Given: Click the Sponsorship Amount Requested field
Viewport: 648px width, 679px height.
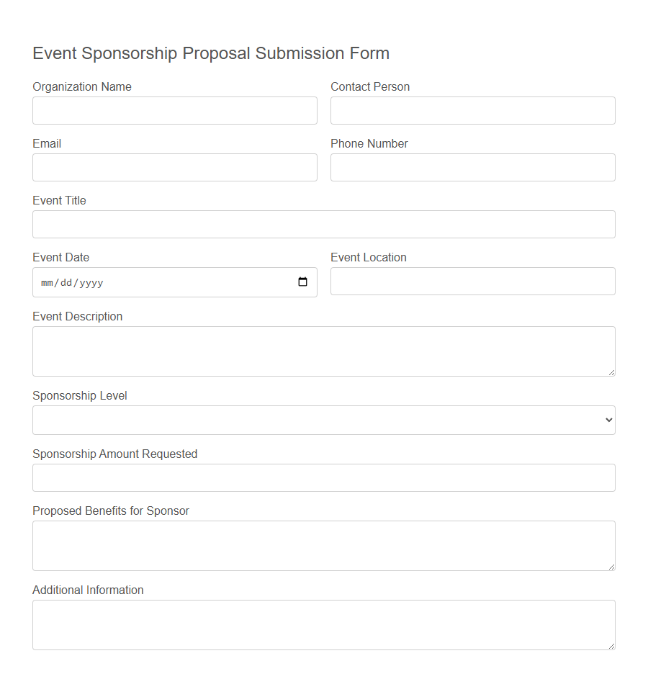Looking at the screenshot, I should coord(324,477).
